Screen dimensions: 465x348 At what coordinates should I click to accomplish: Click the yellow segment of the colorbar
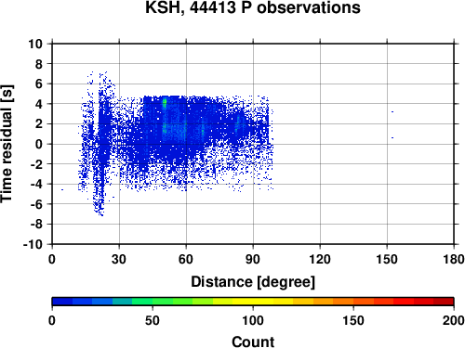(x=253, y=302)
